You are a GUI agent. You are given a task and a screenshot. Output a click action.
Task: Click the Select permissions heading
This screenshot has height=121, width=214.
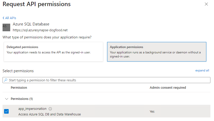coord(18,71)
